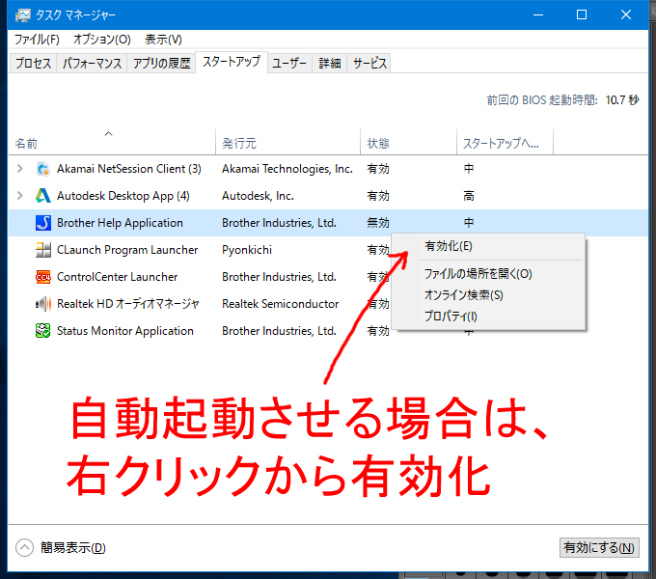656x579 pixels.
Task: Click the Autodesk, Inc. publisher cell
Action: (x=258, y=196)
